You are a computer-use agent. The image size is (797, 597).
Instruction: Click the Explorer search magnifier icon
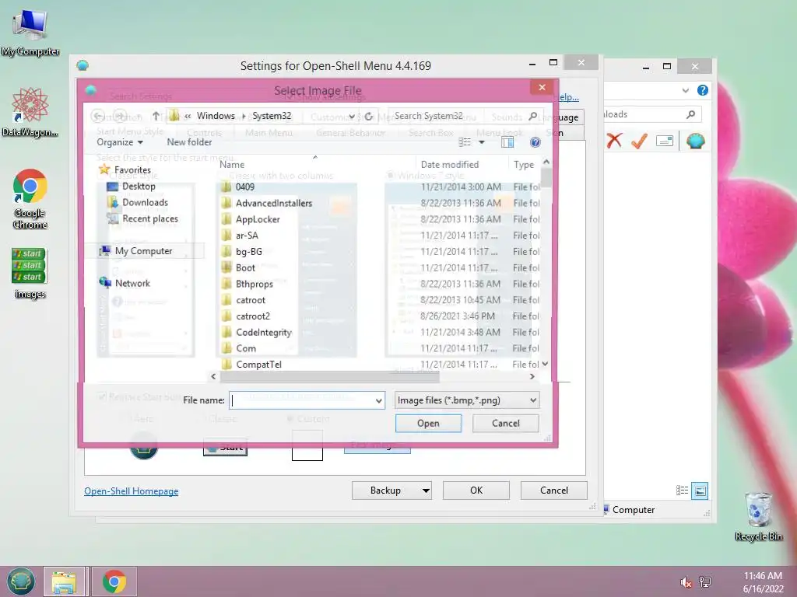pos(690,114)
